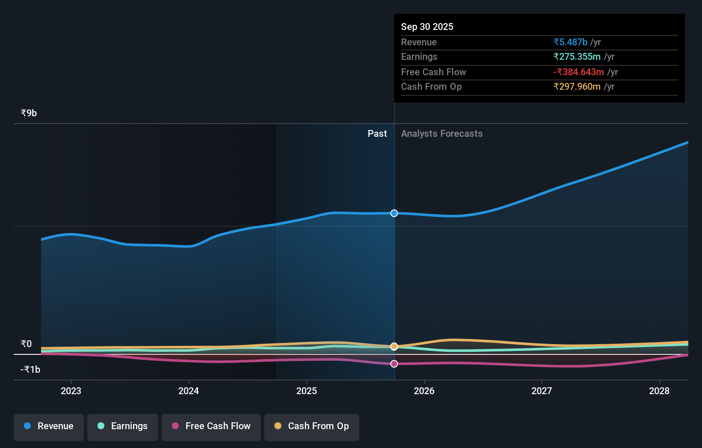Select the Earnings legend dot icon
Viewport: 702px width, 448px height.
pos(100,426)
